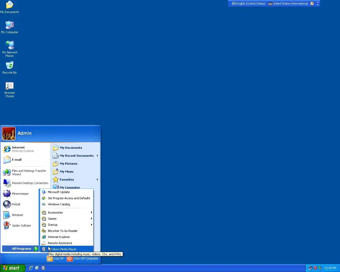Open Windows Media Player quick launch icon
340x272 pixels.
43,268
